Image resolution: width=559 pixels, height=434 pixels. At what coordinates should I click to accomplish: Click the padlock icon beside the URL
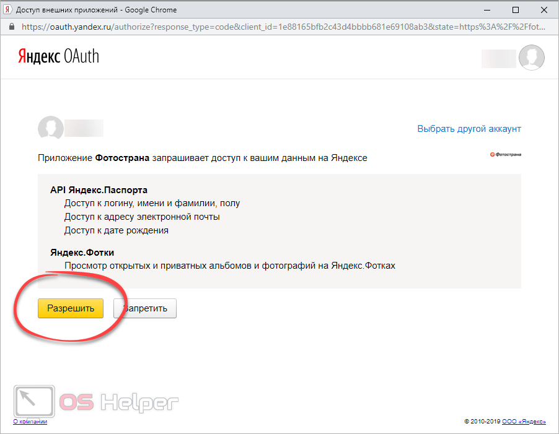(11, 27)
